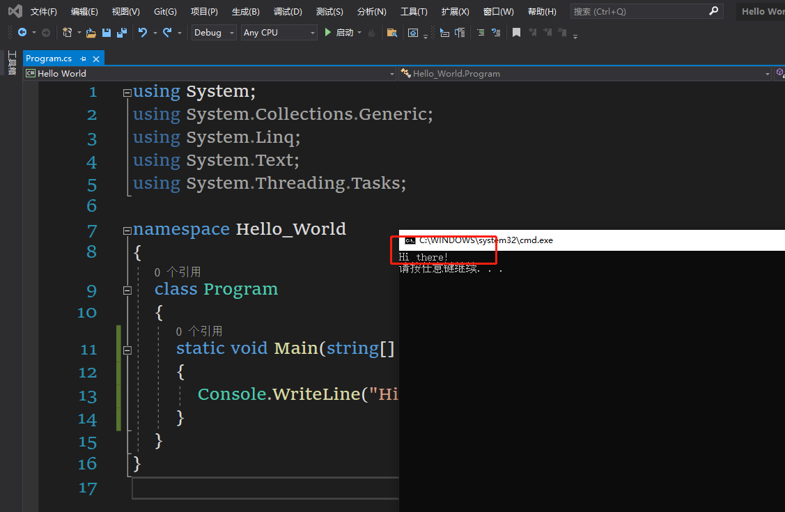Open the undo history dropdown arrow
The height and width of the screenshot is (512, 785).
point(155,33)
